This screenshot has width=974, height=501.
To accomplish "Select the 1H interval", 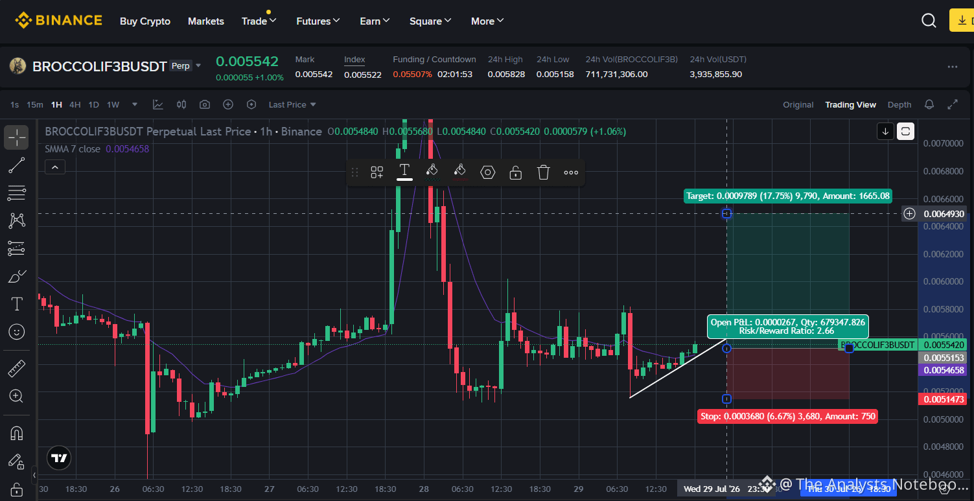I will tap(56, 104).
